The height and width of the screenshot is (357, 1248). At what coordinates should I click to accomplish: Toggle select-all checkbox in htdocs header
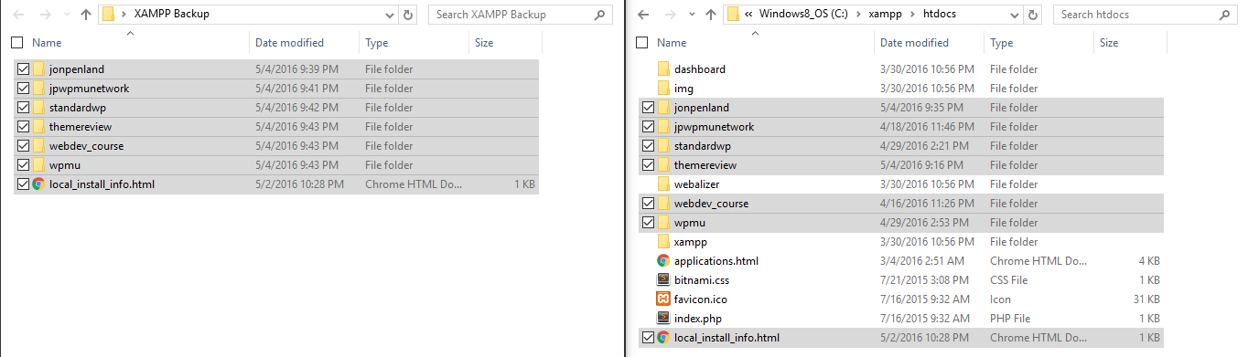642,43
